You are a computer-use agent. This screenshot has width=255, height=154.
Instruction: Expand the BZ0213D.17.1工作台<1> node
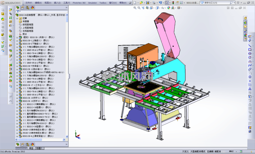click(17, 85)
